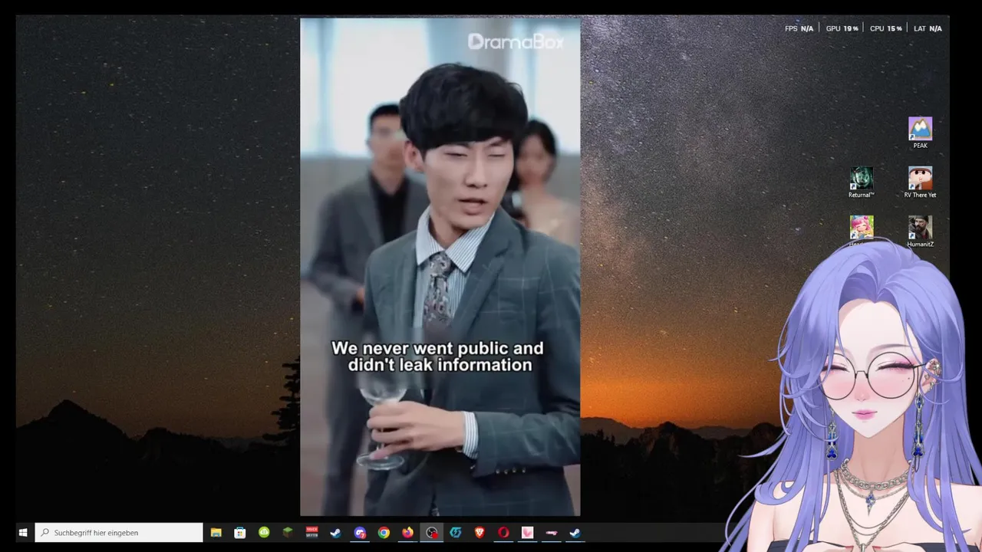Open the first Steam taskbar icon

click(x=336, y=532)
